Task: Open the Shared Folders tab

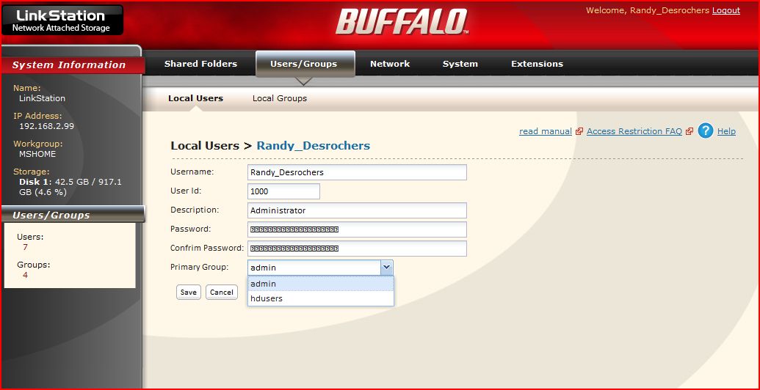Action: click(x=200, y=64)
